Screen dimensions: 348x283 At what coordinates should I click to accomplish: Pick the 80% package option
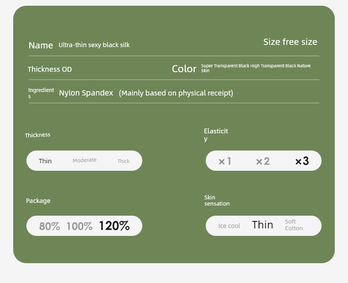pyautogui.click(x=49, y=226)
